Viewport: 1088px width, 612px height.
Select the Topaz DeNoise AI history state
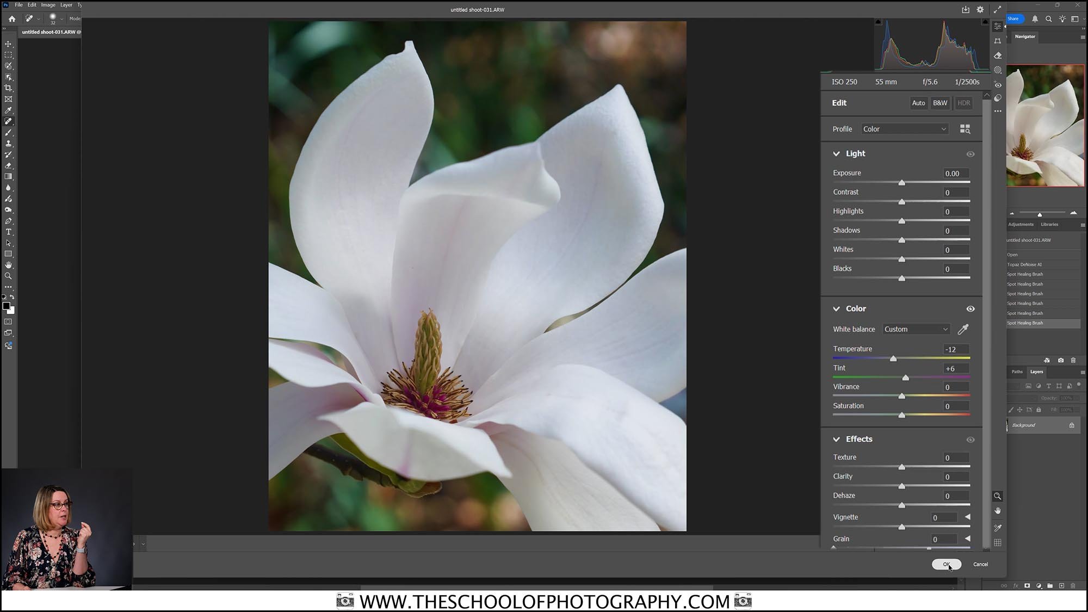click(1024, 264)
